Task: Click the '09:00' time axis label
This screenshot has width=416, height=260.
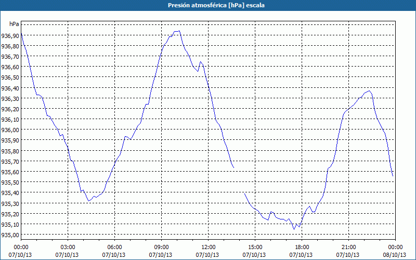Action: pos(161,248)
